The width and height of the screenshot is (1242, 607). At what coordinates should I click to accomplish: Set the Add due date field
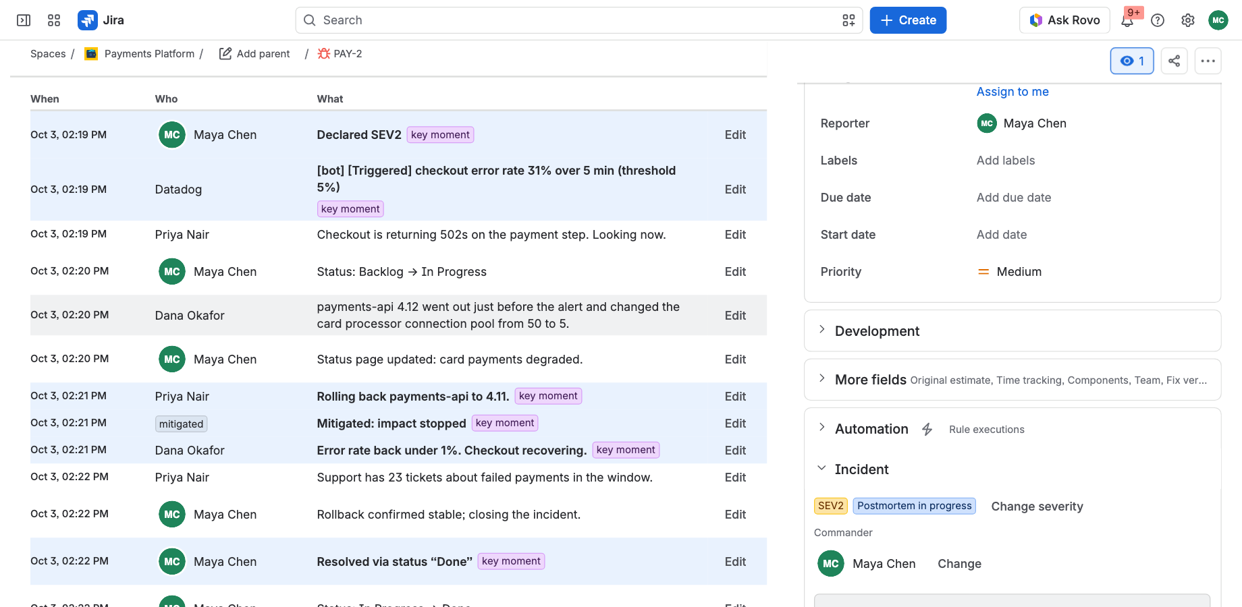1014,198
